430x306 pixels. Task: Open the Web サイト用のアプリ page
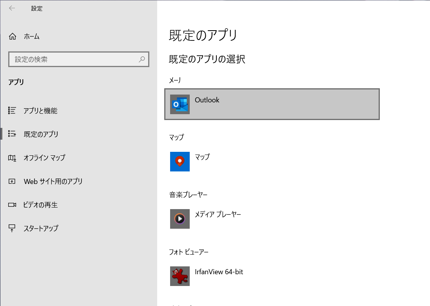coord(53,181)
